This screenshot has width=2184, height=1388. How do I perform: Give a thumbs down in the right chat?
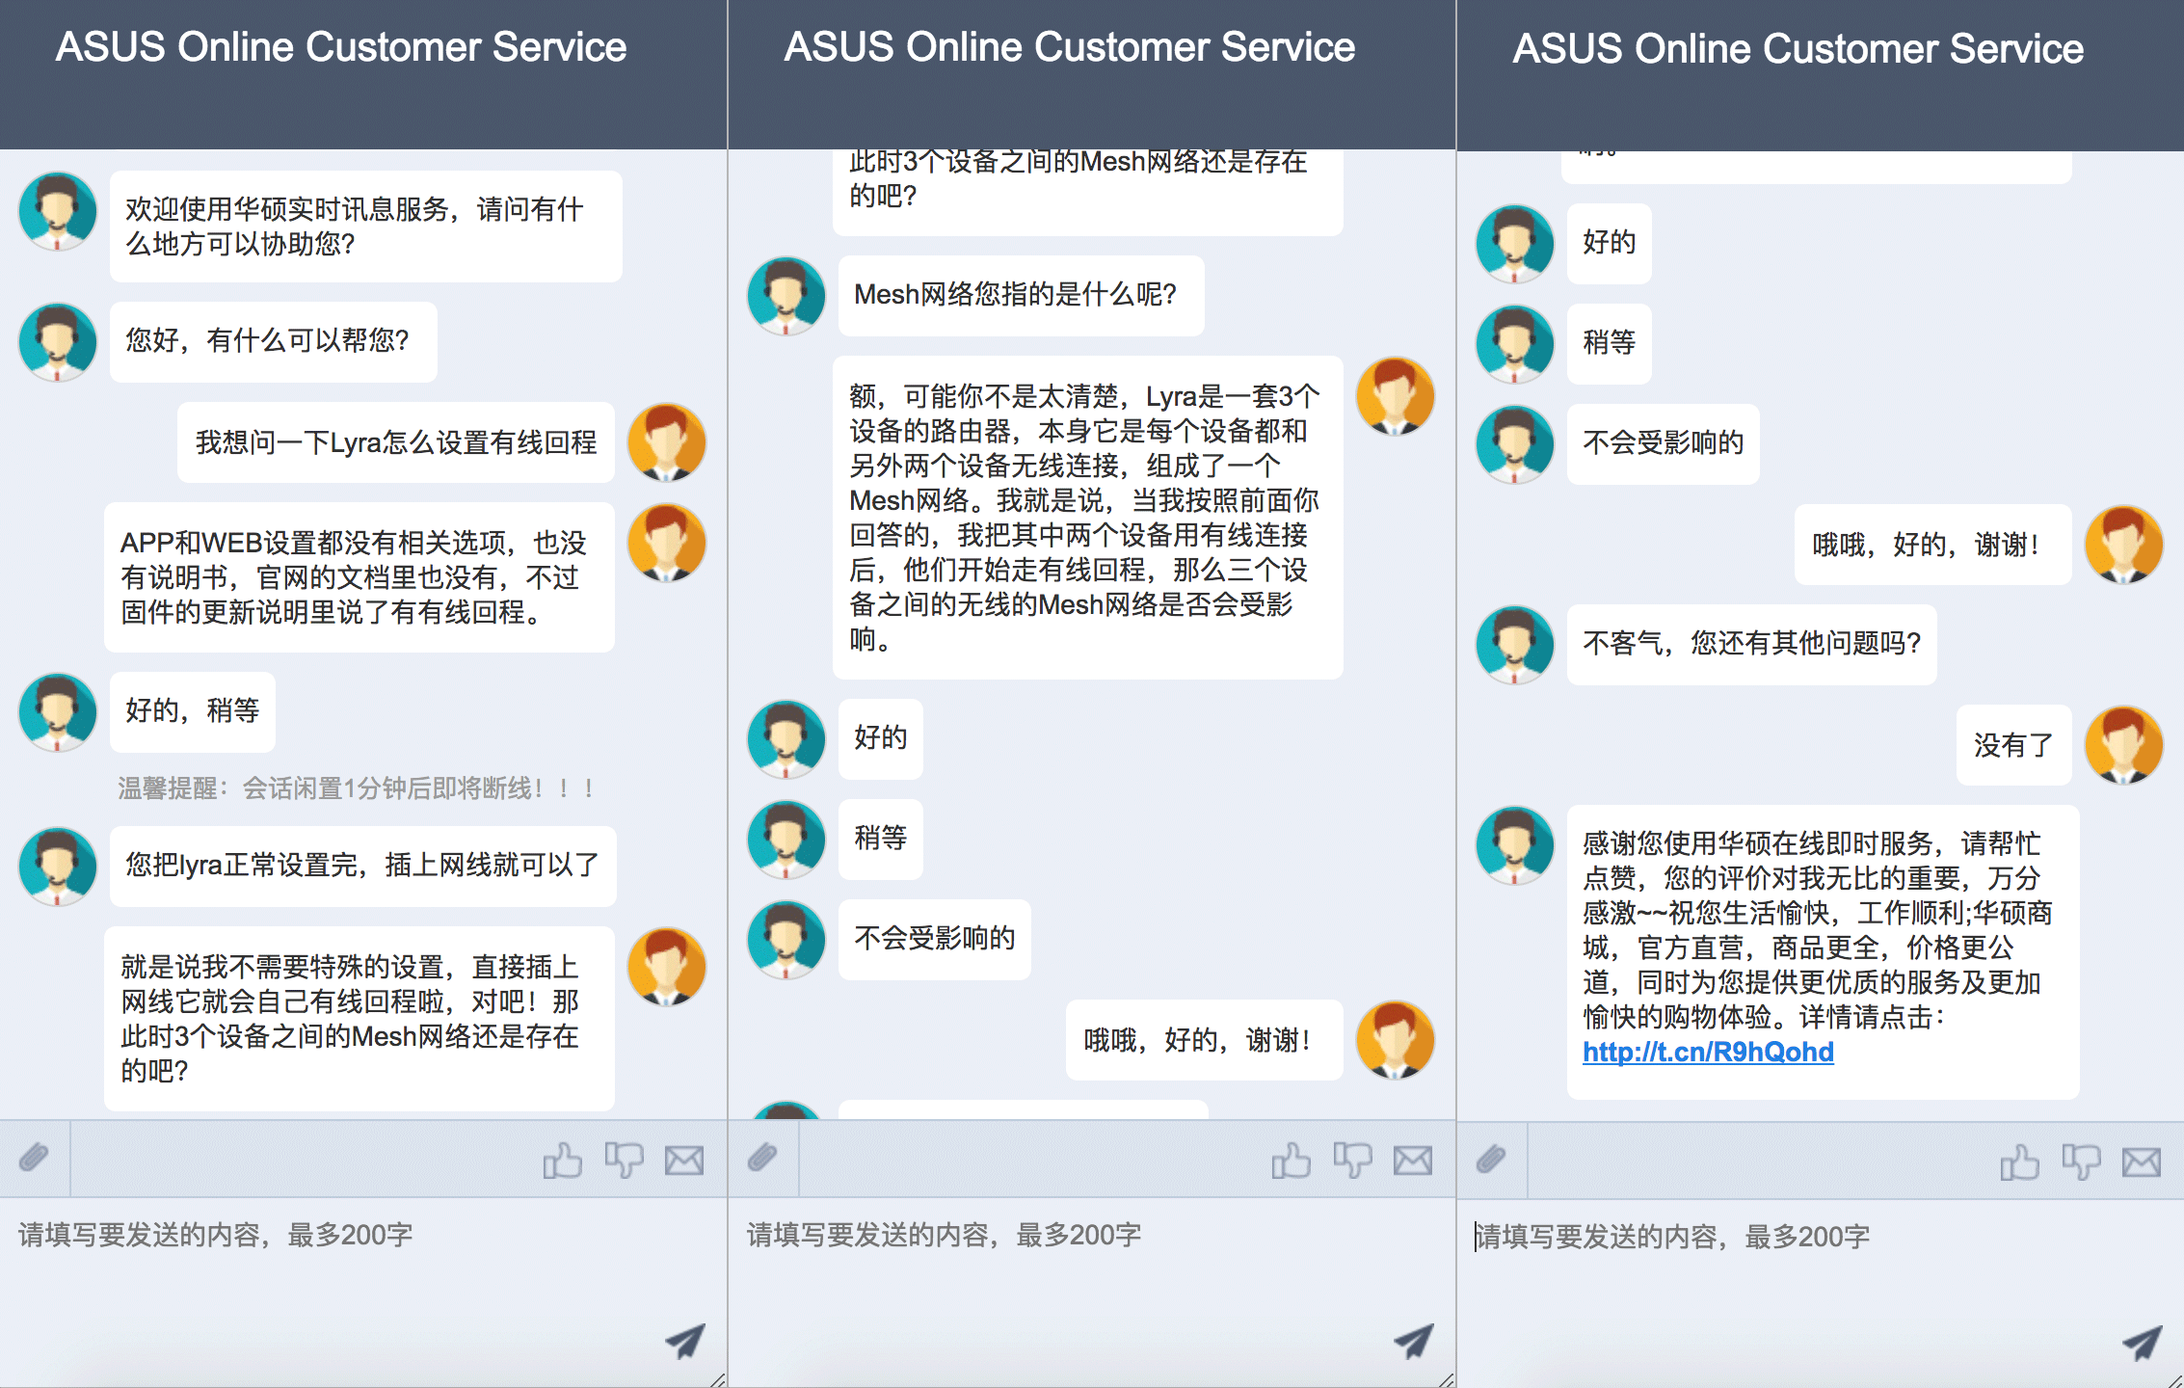tap(2082, 1161)
